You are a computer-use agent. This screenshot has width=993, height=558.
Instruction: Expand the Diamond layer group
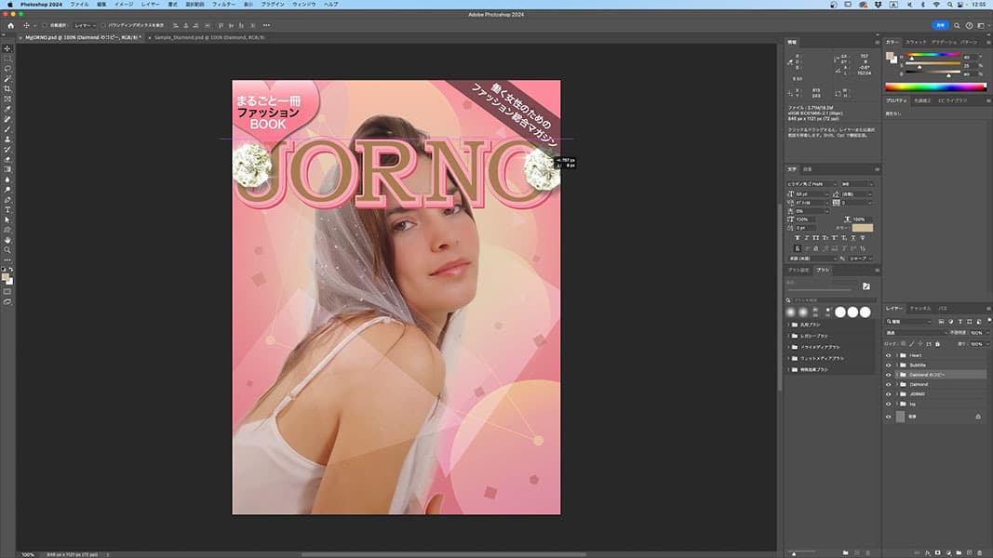(x=896, y=384)
